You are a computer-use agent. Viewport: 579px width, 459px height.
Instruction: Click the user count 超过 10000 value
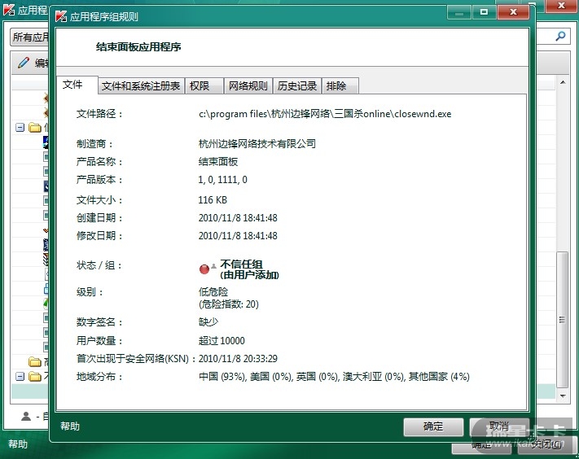tap(222, 340)
